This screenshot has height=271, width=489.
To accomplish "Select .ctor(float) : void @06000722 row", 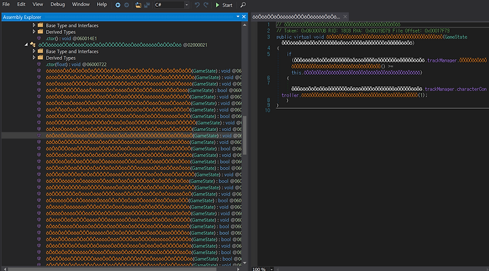I will click(76, 65).
